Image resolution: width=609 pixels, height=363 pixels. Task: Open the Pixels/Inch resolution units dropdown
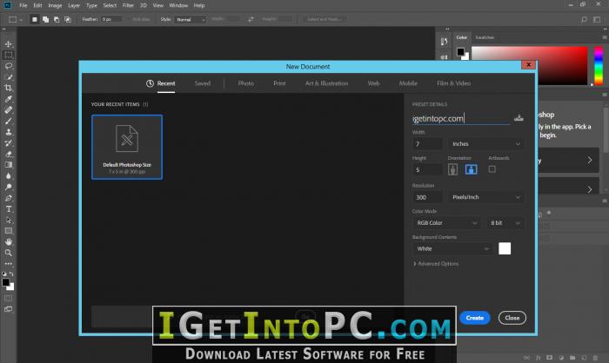[485, 197]
